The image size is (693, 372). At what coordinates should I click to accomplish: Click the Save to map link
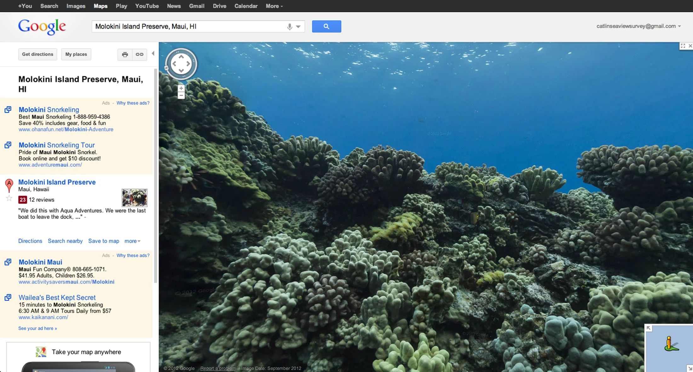pos(104,241)
